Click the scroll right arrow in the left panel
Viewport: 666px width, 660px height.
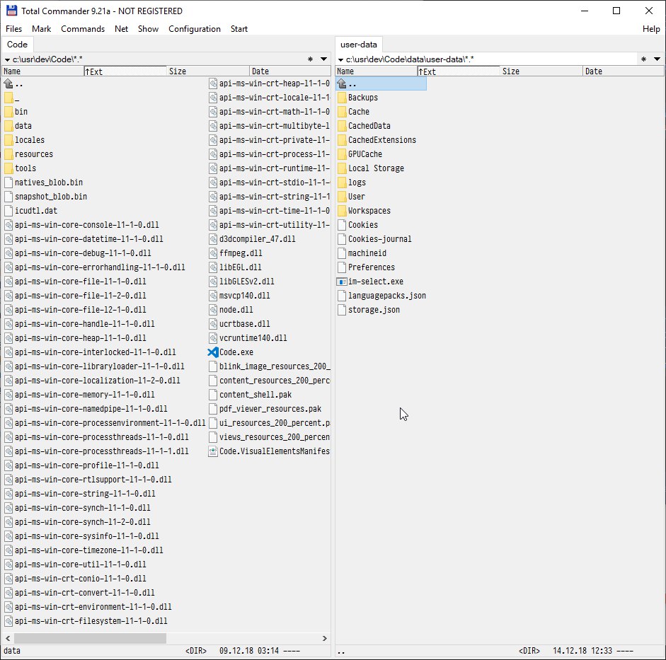324,638
